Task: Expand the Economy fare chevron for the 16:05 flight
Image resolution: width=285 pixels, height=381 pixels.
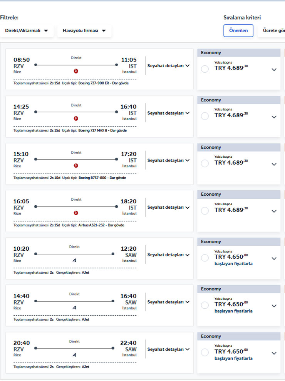Action: 274,211
